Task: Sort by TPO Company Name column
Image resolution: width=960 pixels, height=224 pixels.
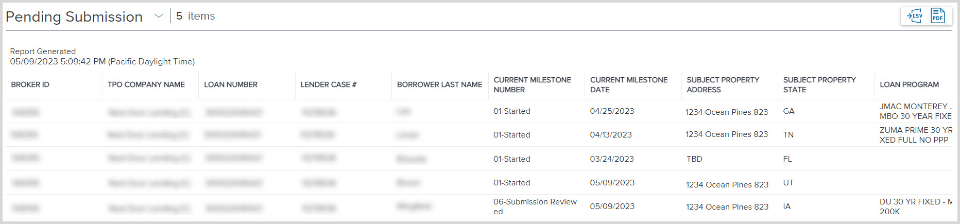Action: tap(146, 84)
